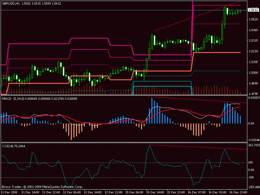Click the 15 Dec 22:00 time label
The width and height of the screenshot is (260, 195).
click(x=176, y=193)
